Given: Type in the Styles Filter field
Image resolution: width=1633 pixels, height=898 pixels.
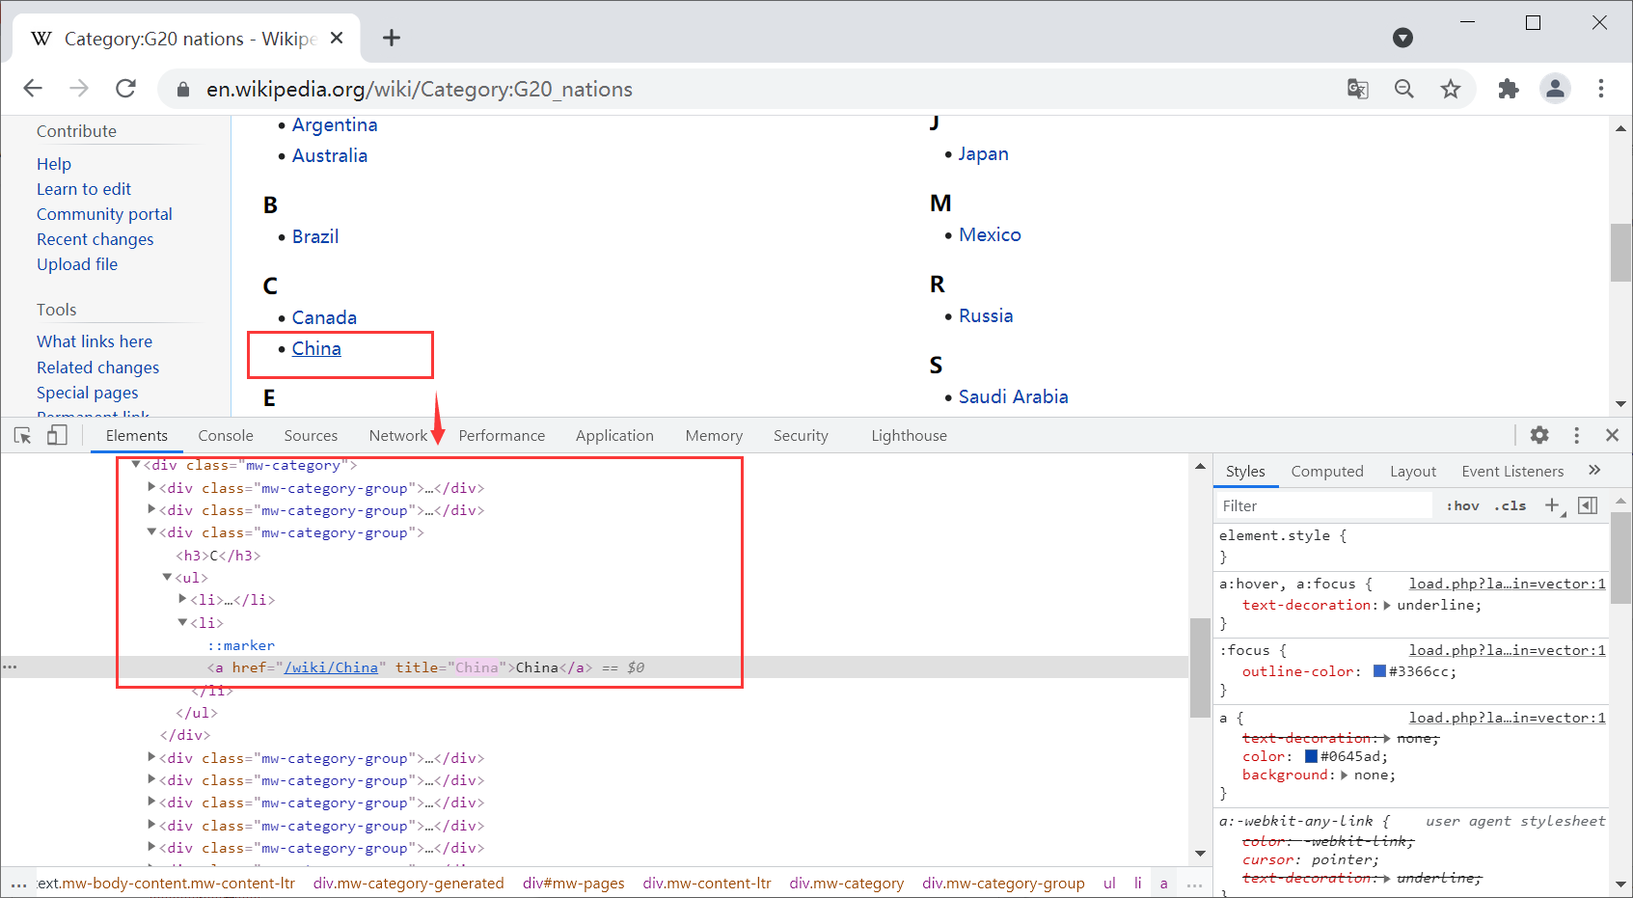Looking at the screenshot, I should 1323,505.
